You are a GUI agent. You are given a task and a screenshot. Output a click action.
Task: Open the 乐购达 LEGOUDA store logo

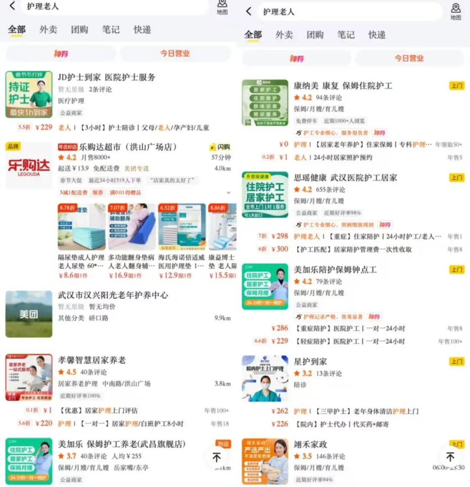pyautogui.click(x=29, y=165)
